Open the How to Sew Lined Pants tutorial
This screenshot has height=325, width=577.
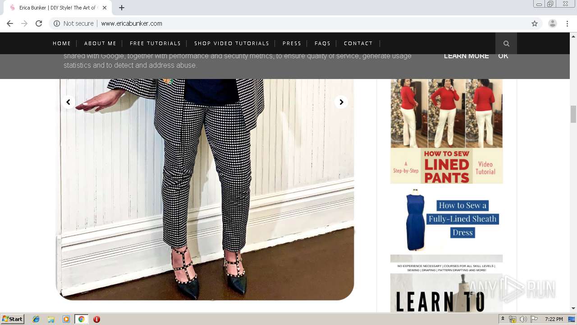point(446,131)
